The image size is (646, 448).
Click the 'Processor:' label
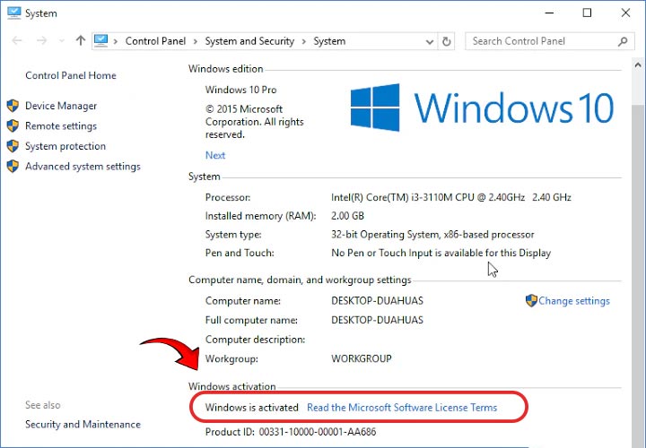[228, 197]
